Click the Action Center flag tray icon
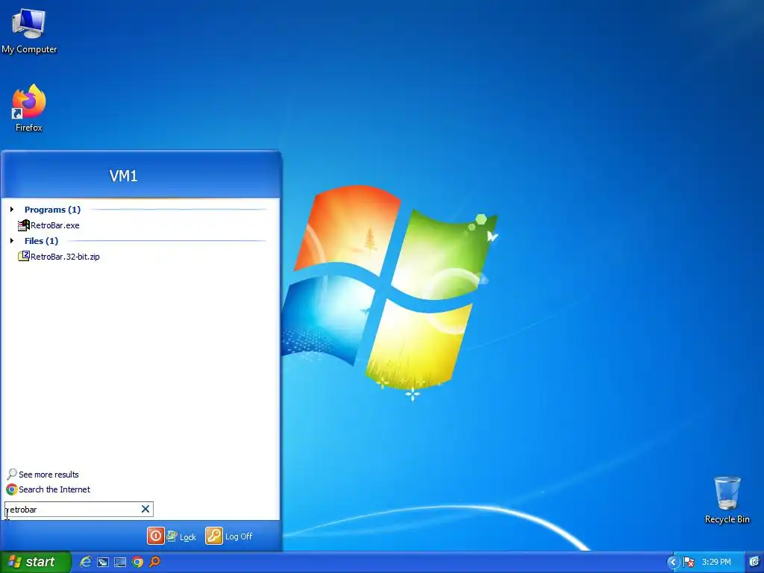Screen dimensions: 764x573 (x=689, y=563)
